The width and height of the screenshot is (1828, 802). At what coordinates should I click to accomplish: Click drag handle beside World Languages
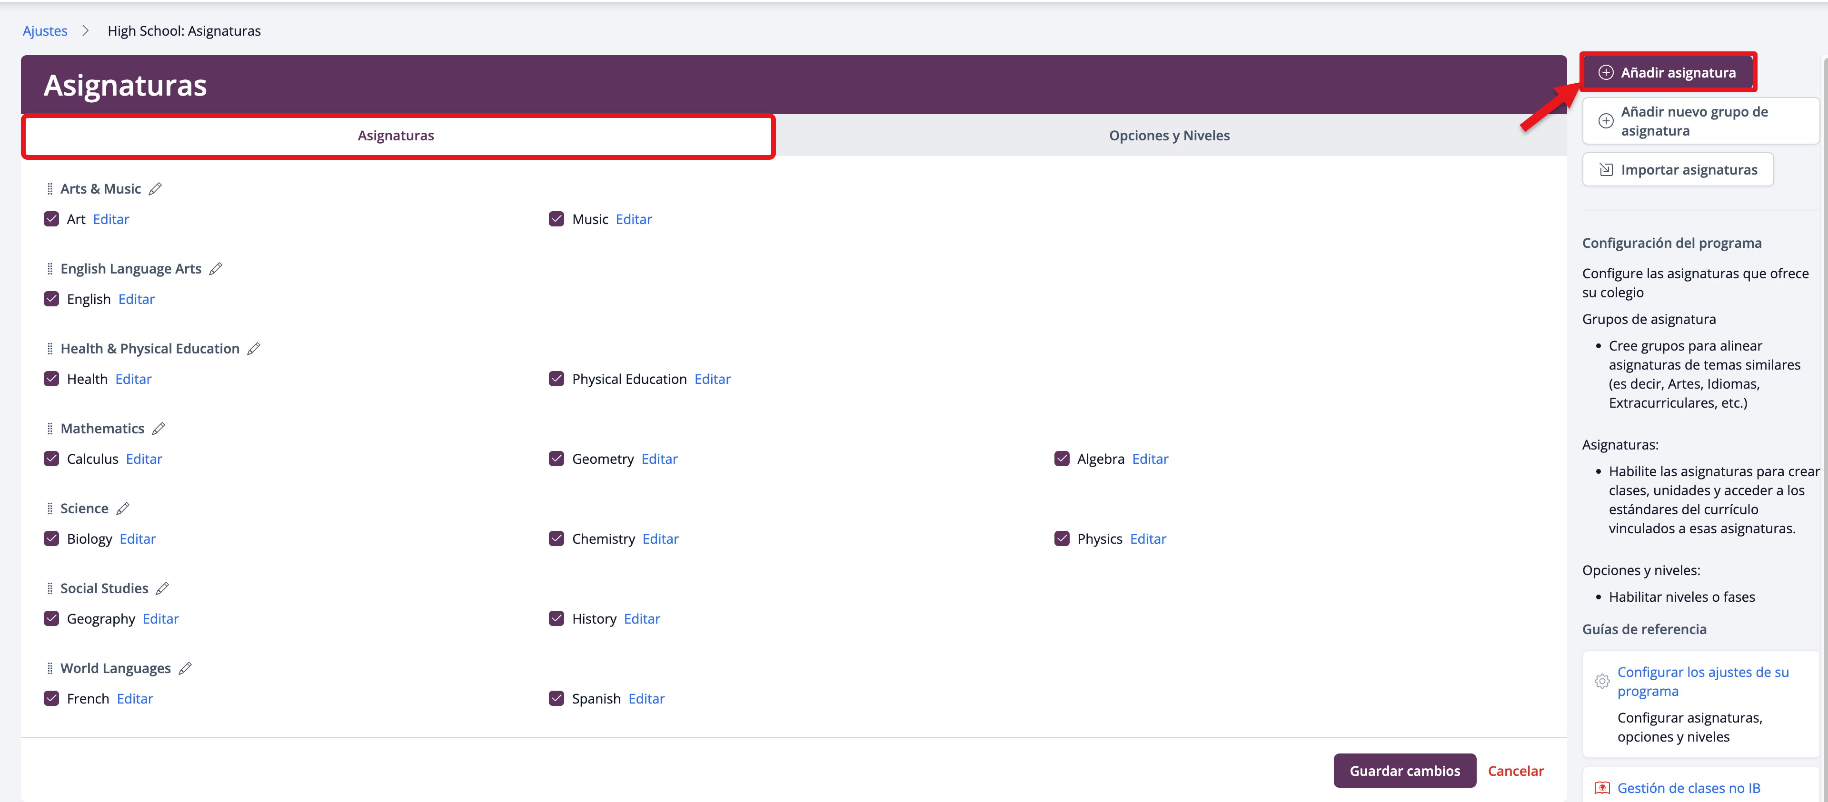[x=50, y=669]
